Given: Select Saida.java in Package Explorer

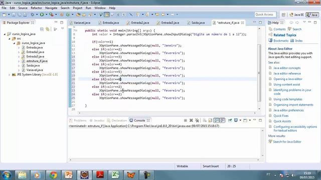Looking at the screenshot, I should click(x=33, y=65).
